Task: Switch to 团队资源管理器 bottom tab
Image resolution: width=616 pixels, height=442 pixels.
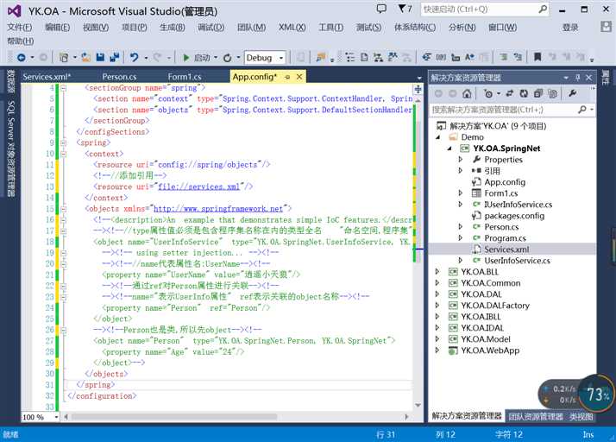Action: [536, 416]
